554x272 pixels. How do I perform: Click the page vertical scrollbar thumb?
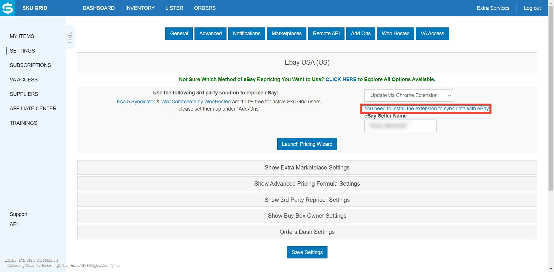tap(551, 98)
